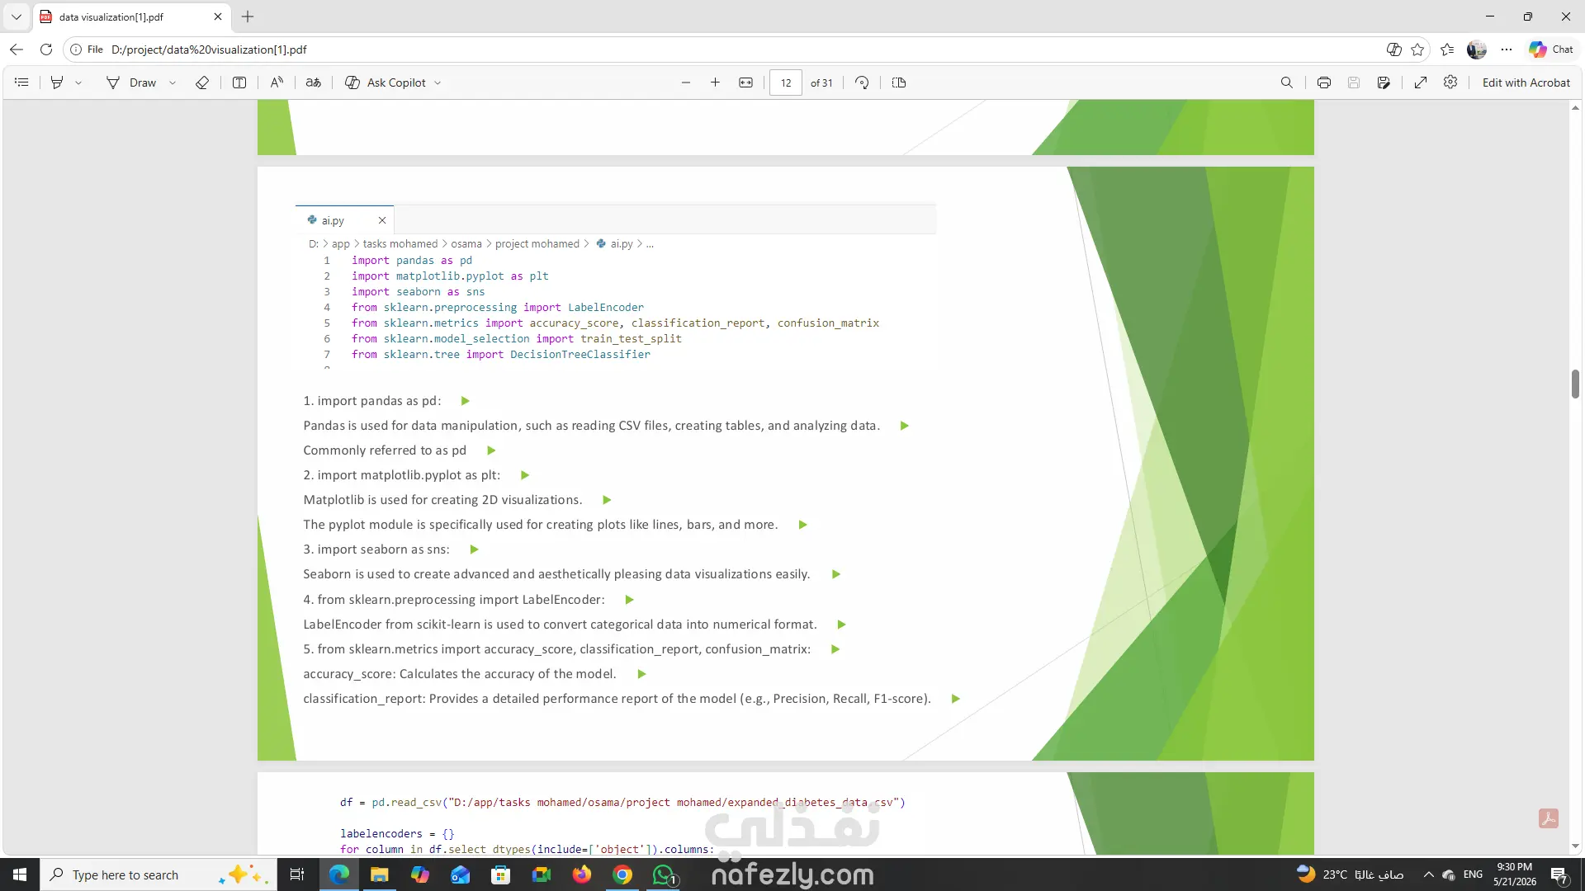Image resolution: width=1585 pixels, height=891 pixels.
Task: Open Find in PDF search
Action: point(1286,82)
